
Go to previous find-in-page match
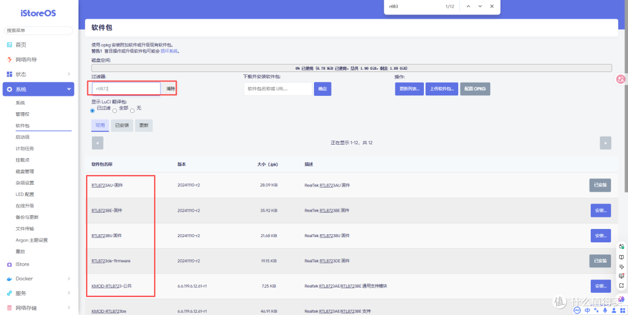[468, 6]
